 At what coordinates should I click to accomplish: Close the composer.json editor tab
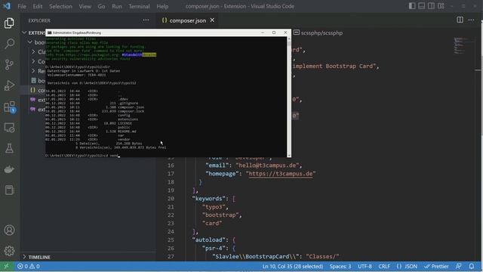click(x=212, y=20)
